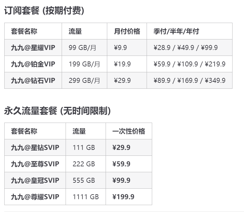This screenshot has width=244, height=212.
Task: Click the 1111 GB traffic cell
Action: click(x=86, y=197)
